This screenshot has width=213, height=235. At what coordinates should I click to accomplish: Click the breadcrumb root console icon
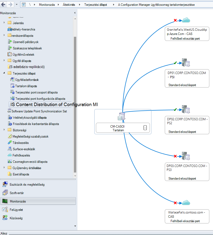tap(24, 5)
